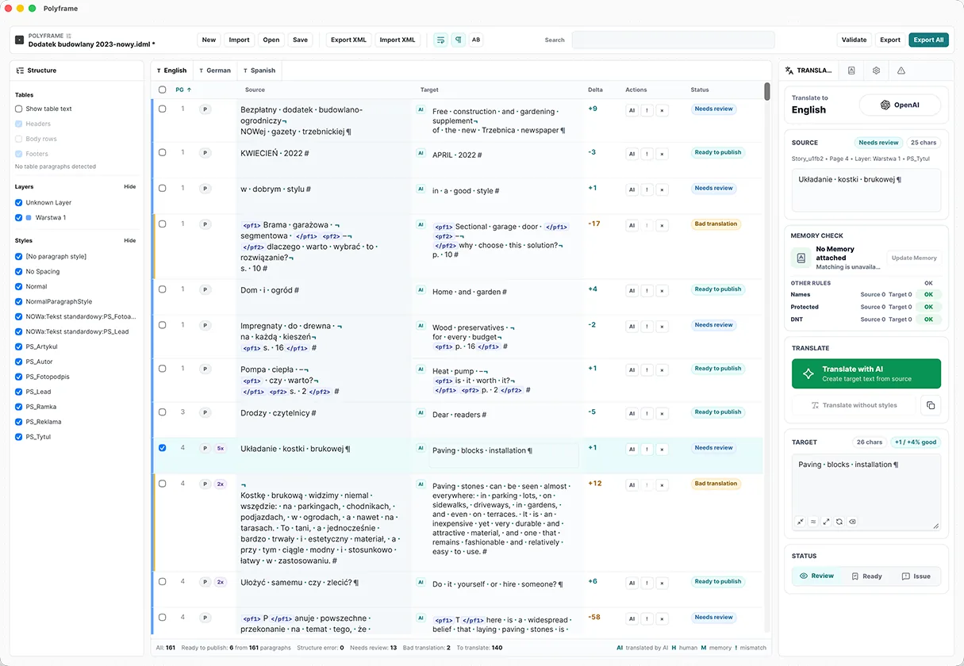964x666 pixels.
Task: Hide the Layers section
Action: 130,187
